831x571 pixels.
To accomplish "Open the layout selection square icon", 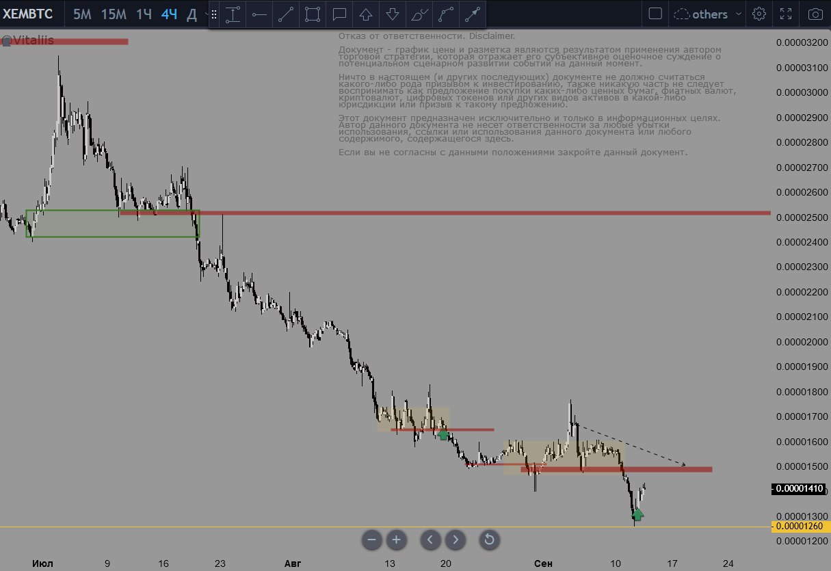I will [x=655, y=14].
